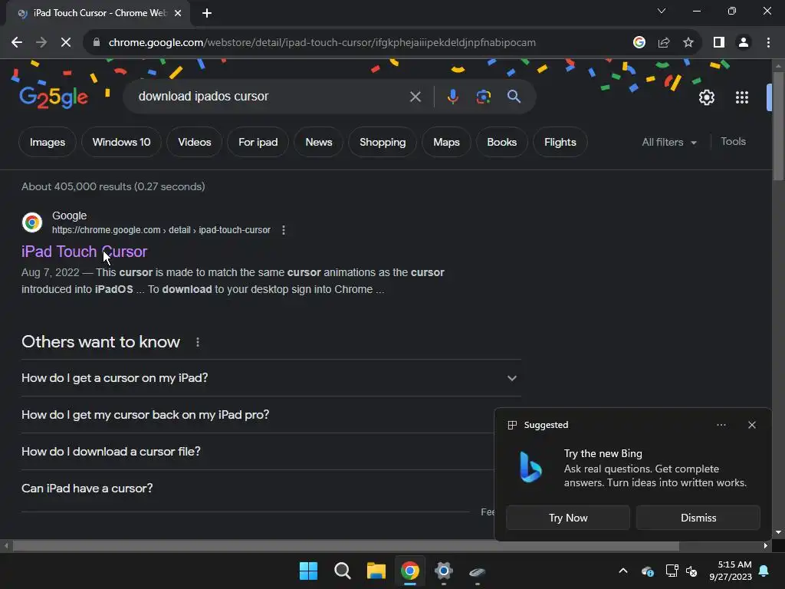Go back to the previous page
This screenshot has height=589, width=785.
point(17,43)
